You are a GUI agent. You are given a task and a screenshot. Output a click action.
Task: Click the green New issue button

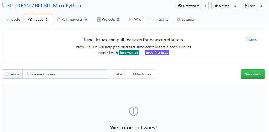point(253,74)
